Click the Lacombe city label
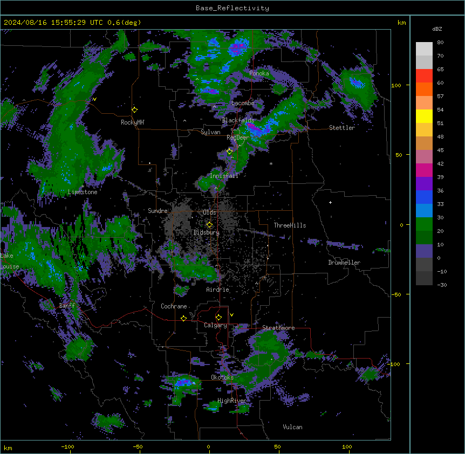Viewport: 465px width, 454px height. tap(243, 103)
